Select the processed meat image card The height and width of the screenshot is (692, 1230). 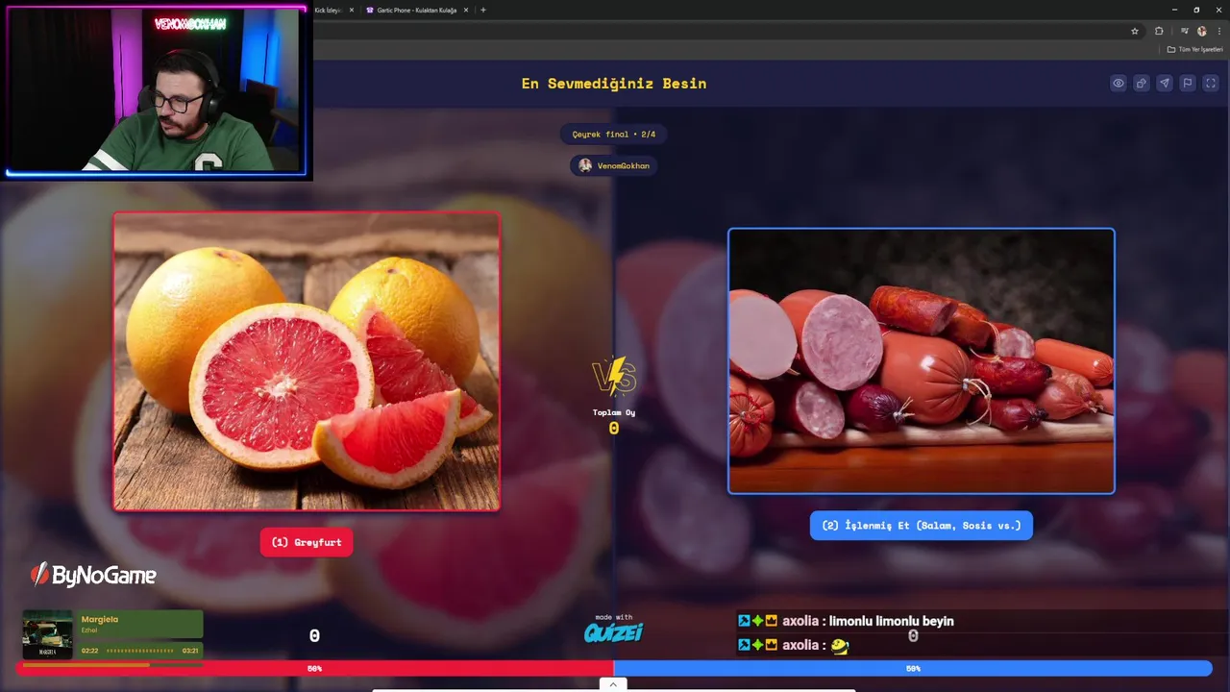[x=922, y=361]
